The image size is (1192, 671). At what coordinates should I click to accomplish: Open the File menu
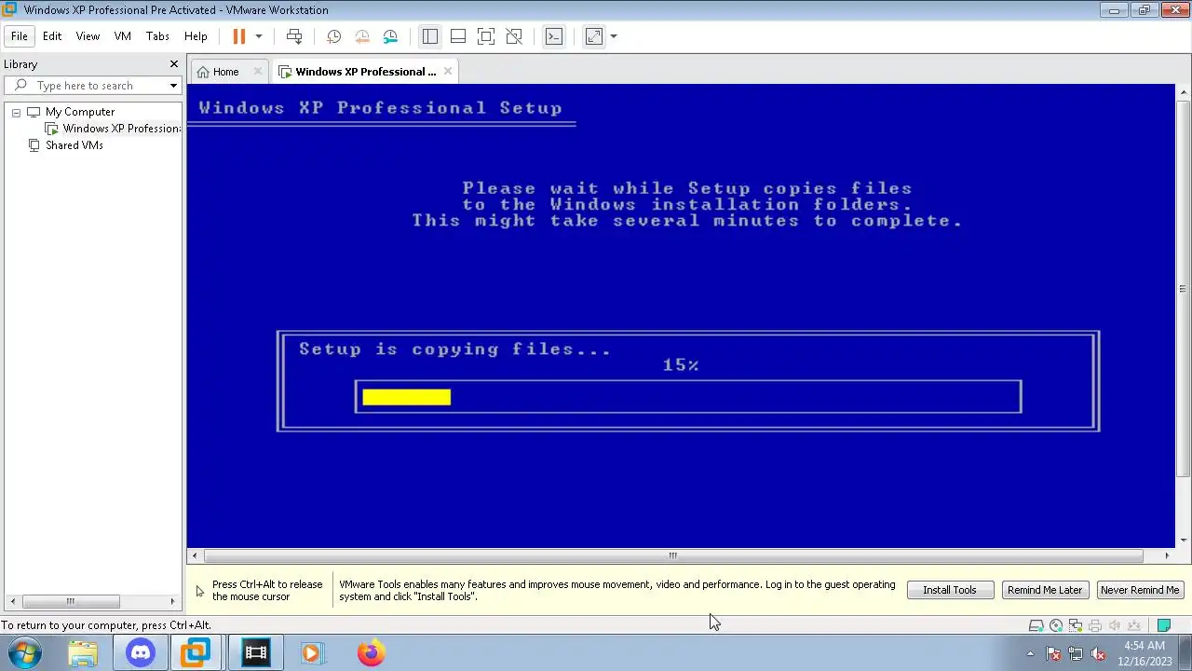[x=19, y=36]
